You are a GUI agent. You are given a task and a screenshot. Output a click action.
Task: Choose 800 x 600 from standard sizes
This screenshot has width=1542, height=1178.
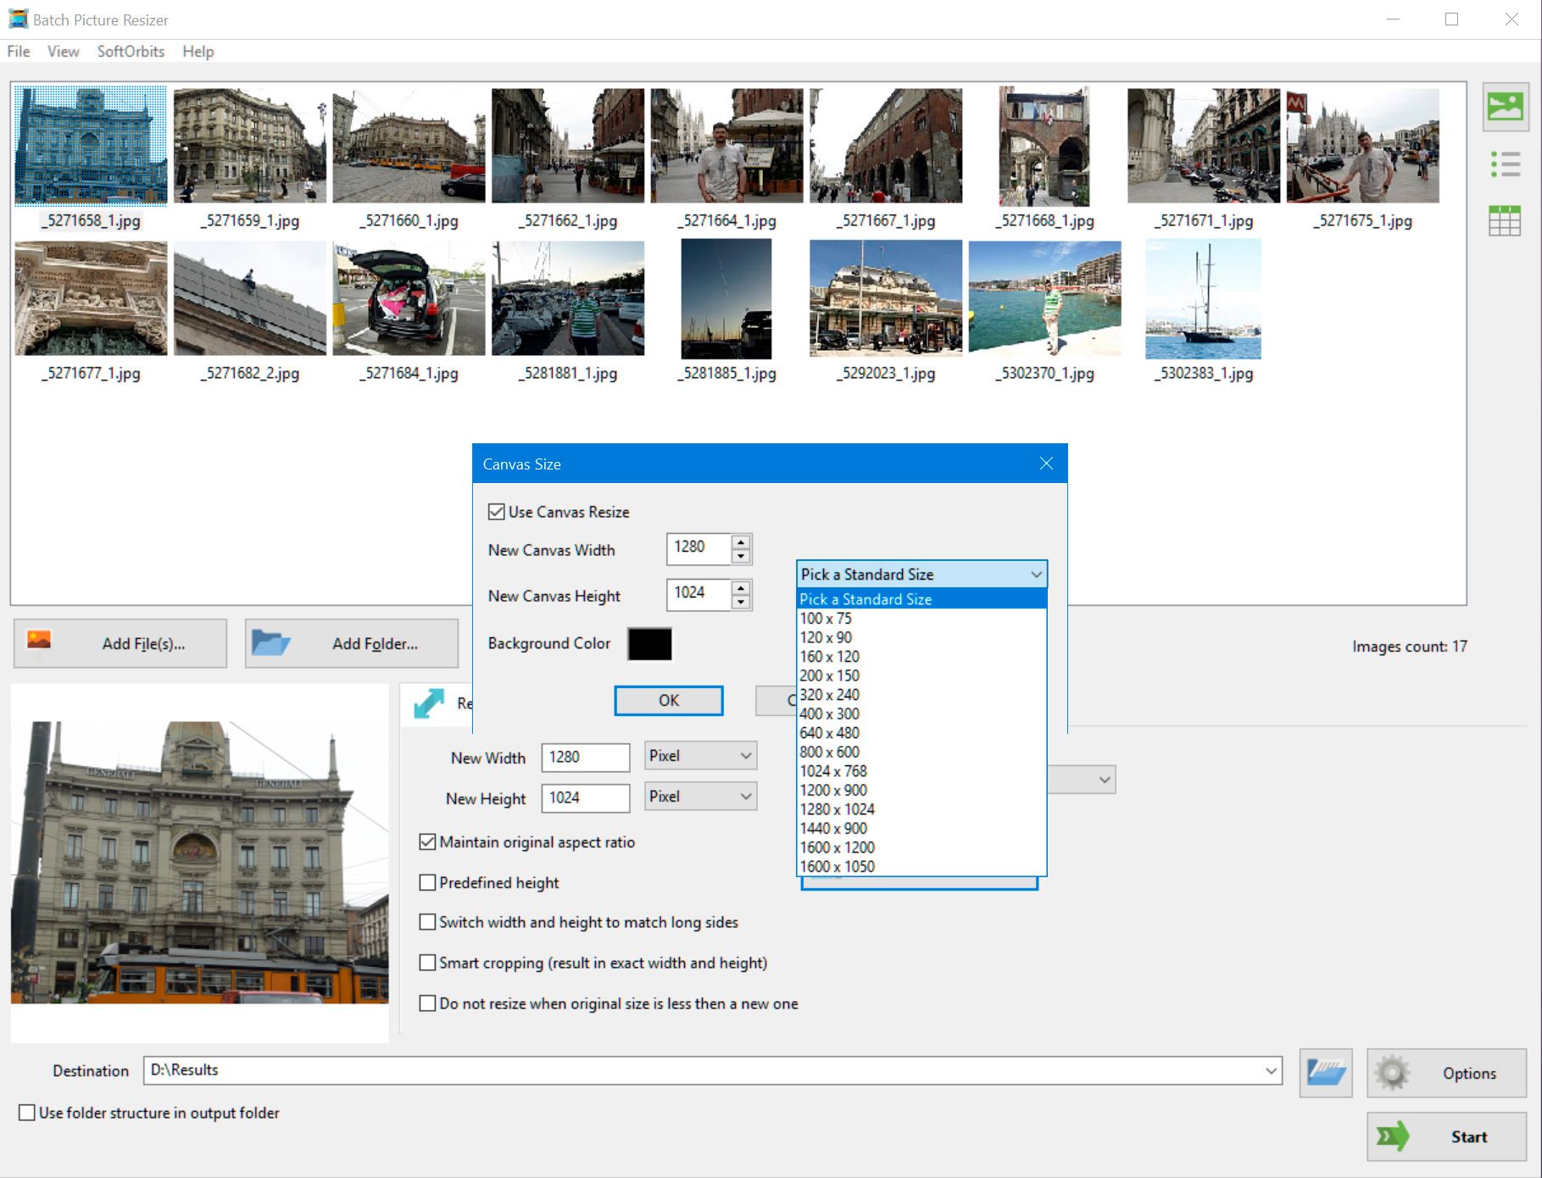coord(829,752)
